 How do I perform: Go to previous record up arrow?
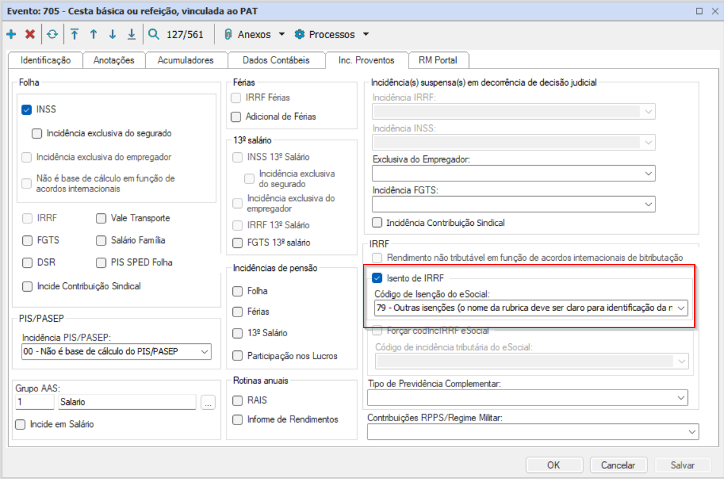point(93,34)
